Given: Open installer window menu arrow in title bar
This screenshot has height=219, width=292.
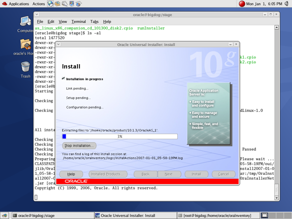Looking at the screenshot, I should tap(59, 44).
